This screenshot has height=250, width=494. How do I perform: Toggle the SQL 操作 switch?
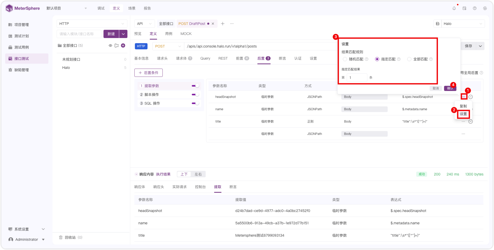pos(195,103)
